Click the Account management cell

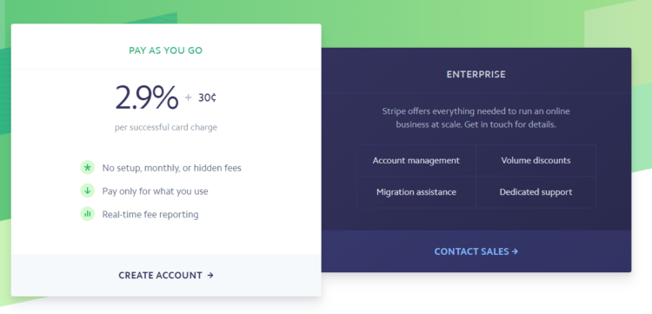pos(416,161)
